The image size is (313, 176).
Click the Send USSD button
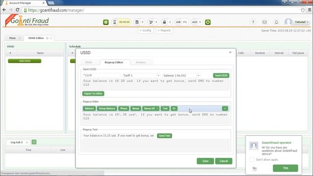221,75
